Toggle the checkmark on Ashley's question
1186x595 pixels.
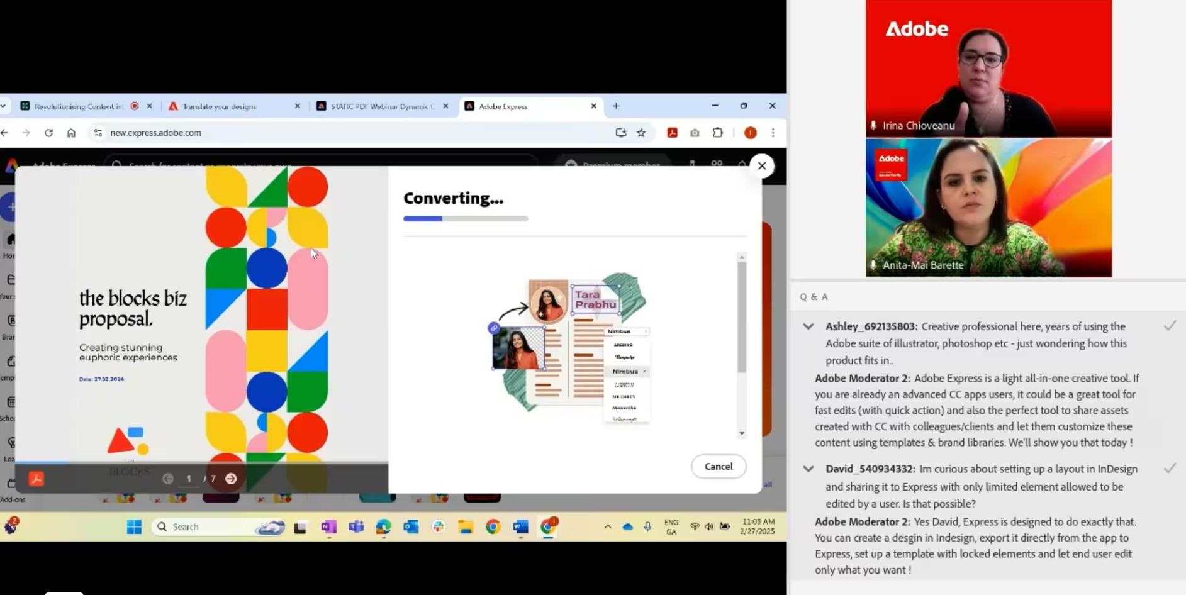1170,326
